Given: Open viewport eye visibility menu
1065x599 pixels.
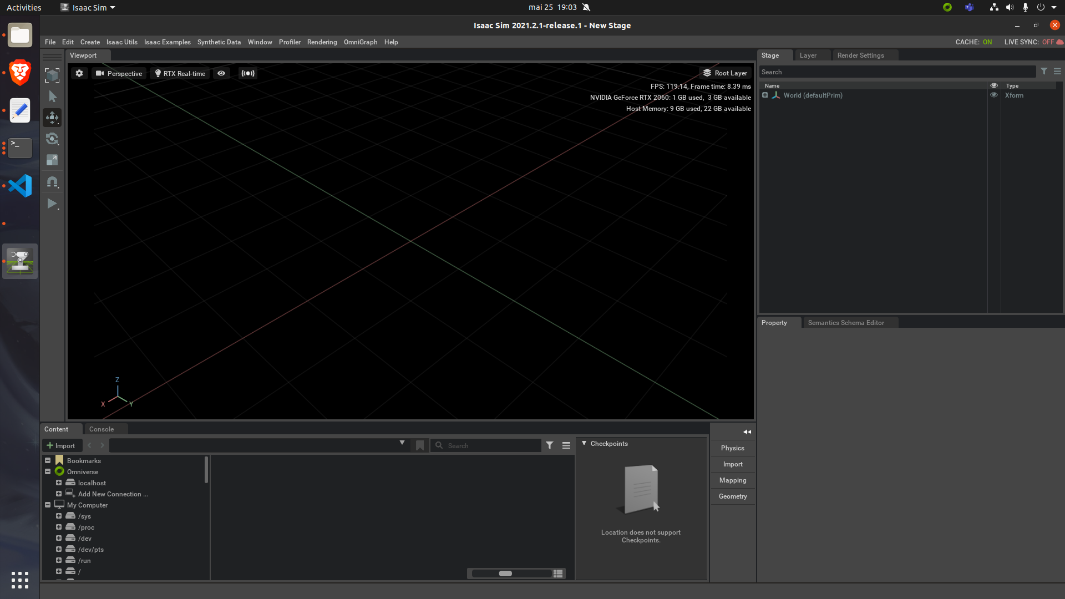Looking at the screenshot, I should [x=221, y=73].
